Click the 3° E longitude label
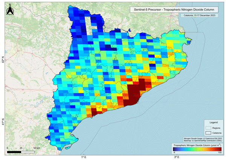Image resolution: width=226 pixels, height=160 pixels. pos(176,156)
